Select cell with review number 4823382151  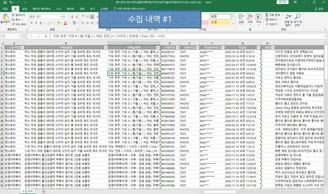point(170,52)
